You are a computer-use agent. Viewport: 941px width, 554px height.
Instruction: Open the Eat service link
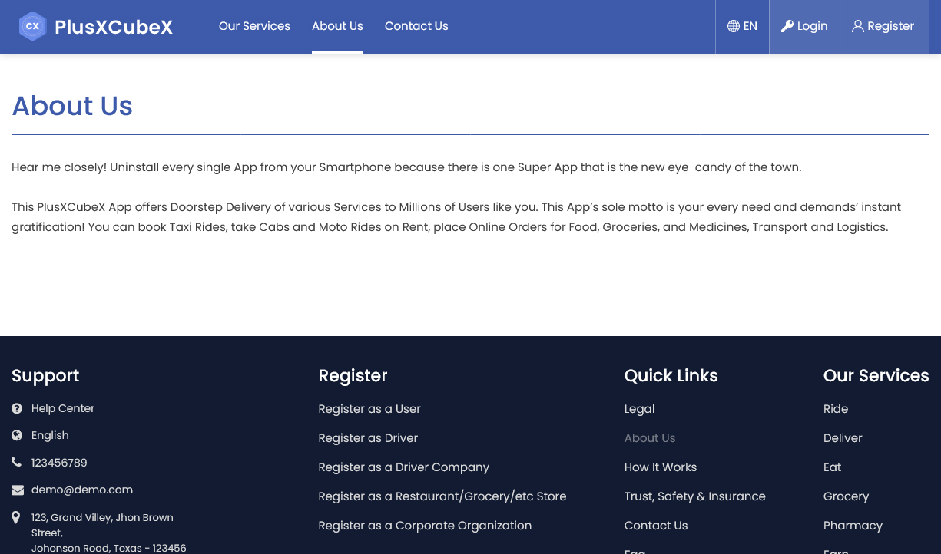click(832, 467)
